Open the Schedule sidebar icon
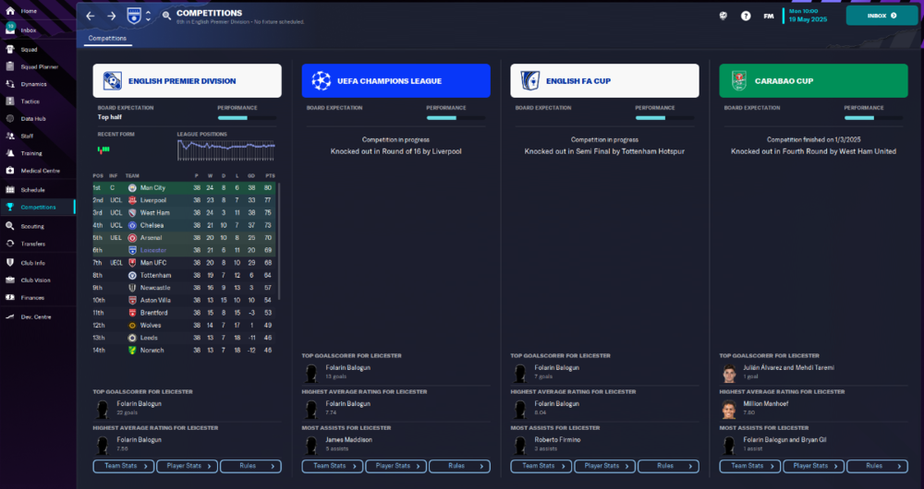The width and height of the screenshot is (924, 489). click(x=10, y=189)
